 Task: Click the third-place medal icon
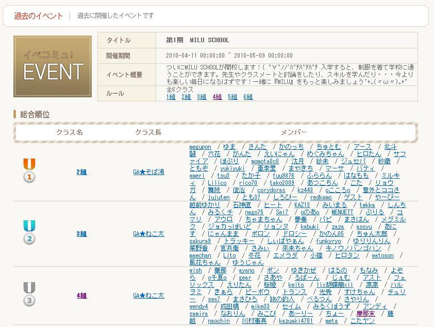29,295
